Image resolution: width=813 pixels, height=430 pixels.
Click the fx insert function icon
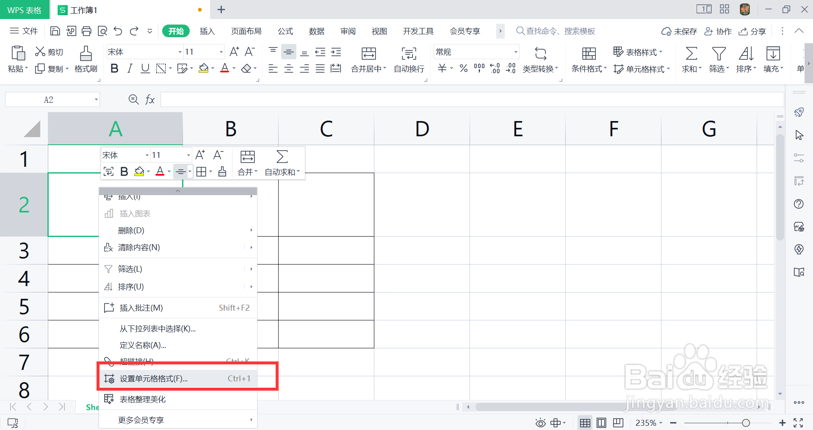(x=150, y=99)
